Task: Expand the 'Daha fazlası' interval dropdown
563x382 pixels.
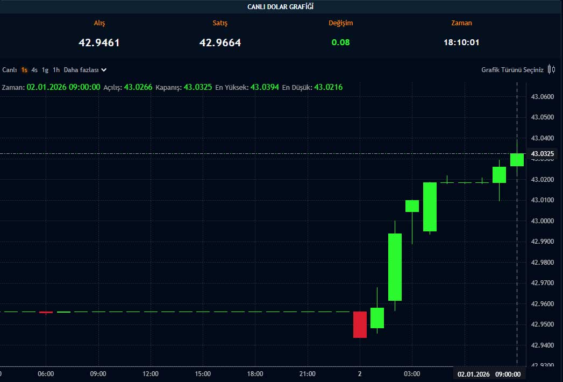Action: tap(85, 70)
